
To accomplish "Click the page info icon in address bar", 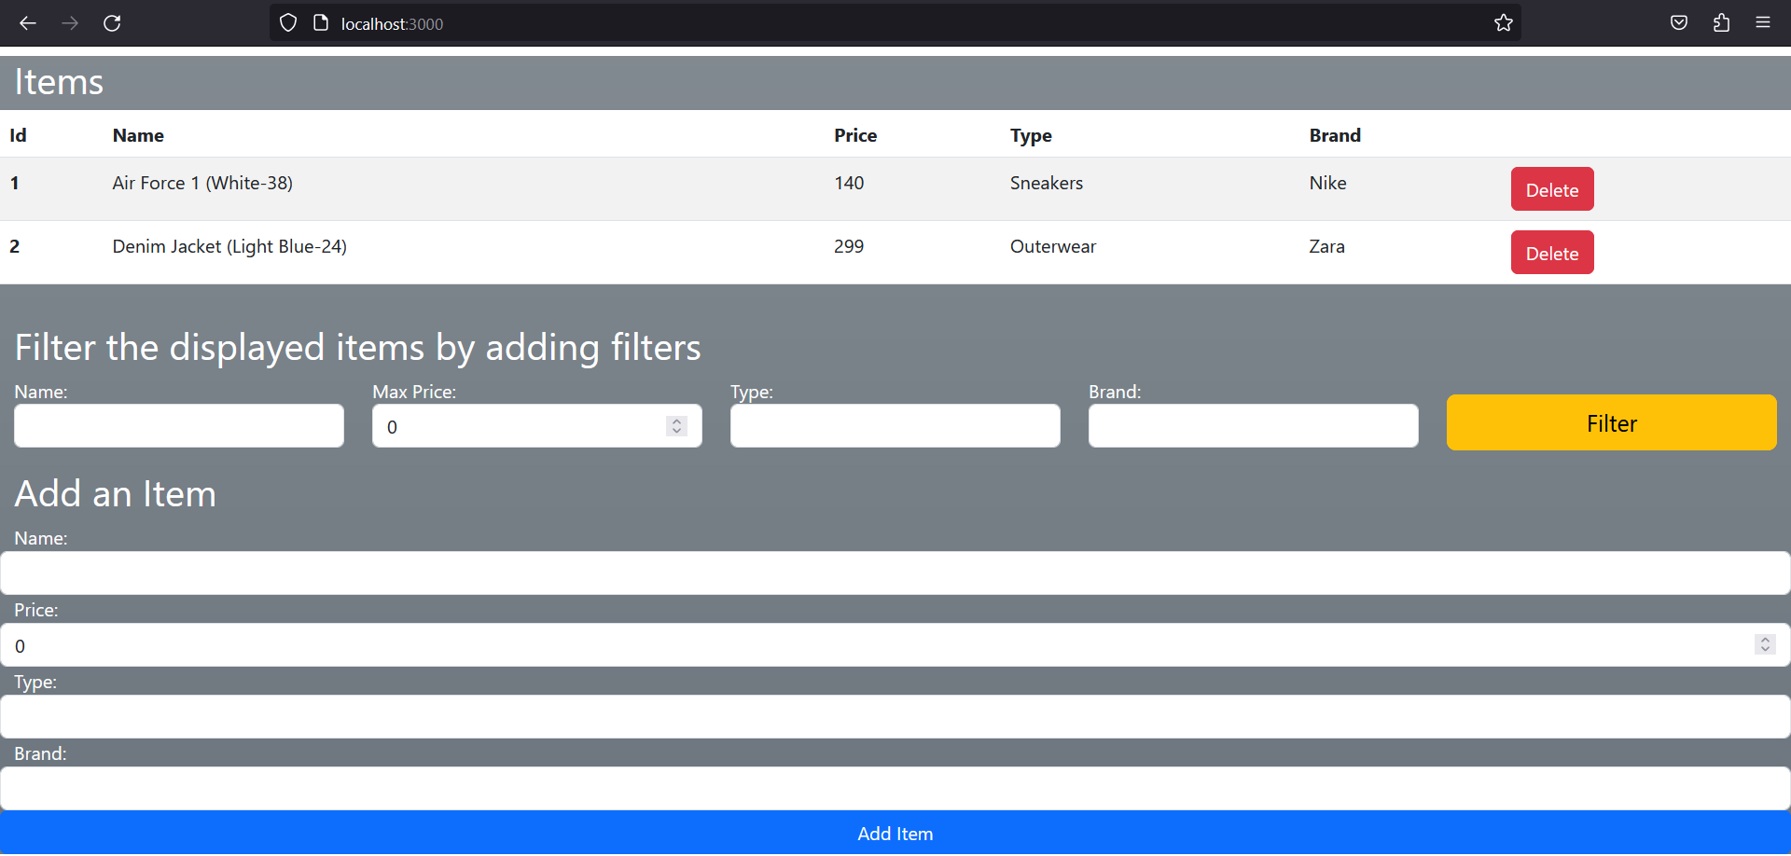I will pyautogui.click(x=322, y=22).
